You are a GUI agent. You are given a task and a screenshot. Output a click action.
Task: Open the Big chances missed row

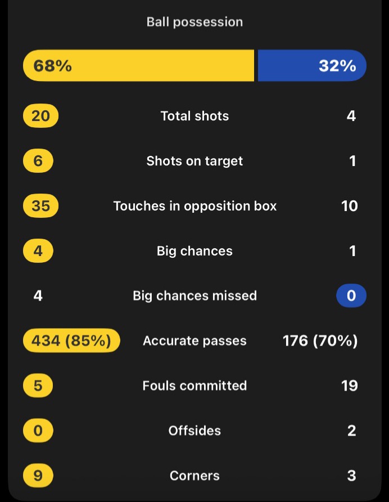[x=194, y=295]
